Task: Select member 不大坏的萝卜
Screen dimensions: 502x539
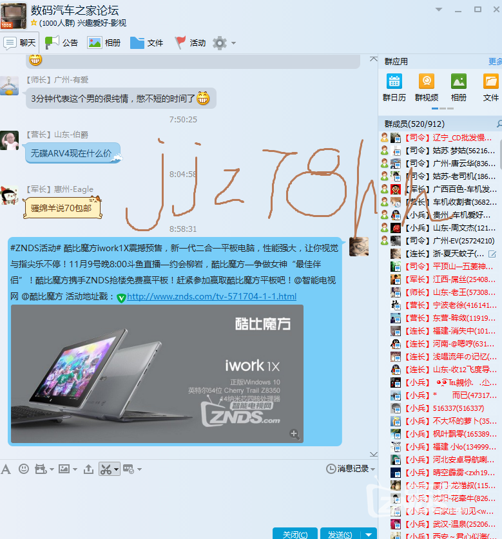Action: 440,421
